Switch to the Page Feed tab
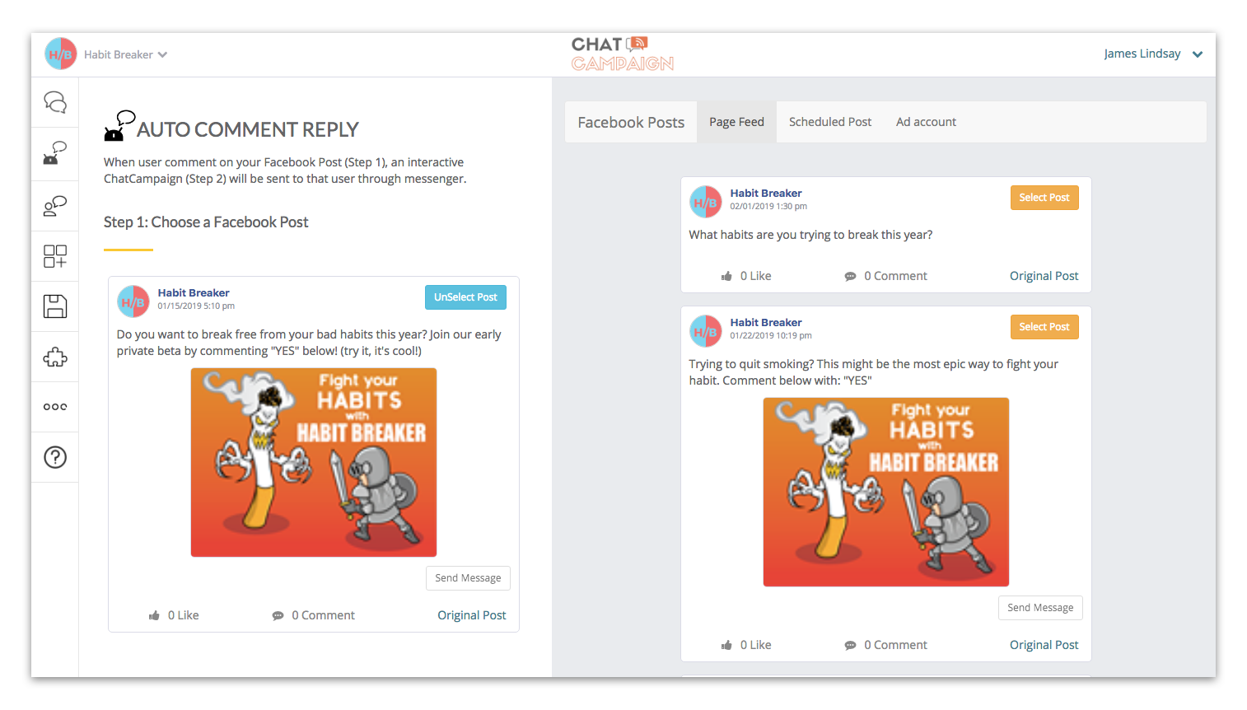This screenshot has height=710, width=1247. [736, 122]
